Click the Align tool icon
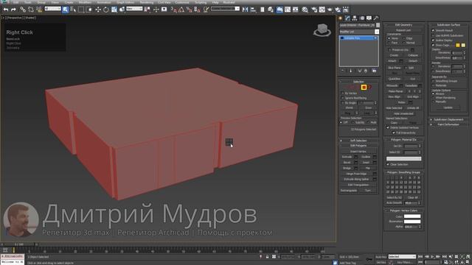472x265 pixels. tap(253, 10)
